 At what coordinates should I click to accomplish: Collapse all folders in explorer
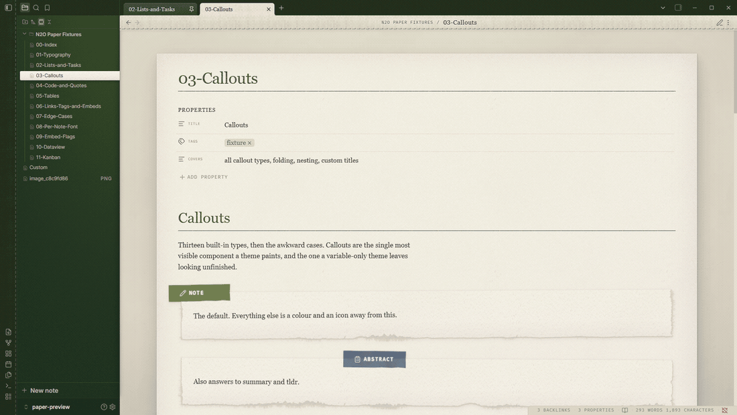click(49, 21)
